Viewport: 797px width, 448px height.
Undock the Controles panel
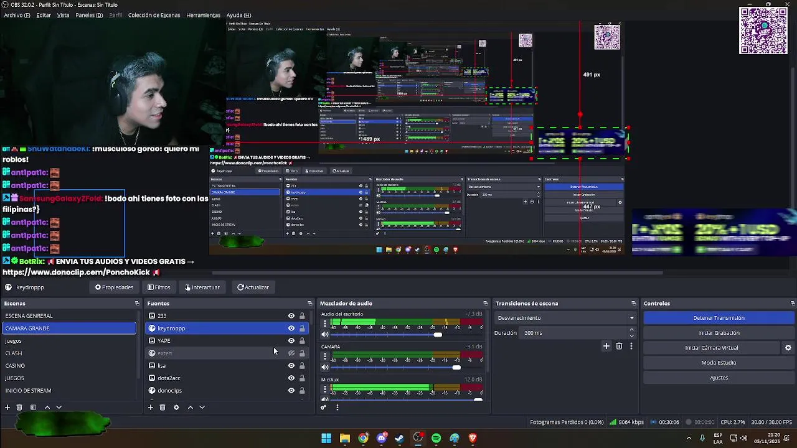tap(792, 304)
